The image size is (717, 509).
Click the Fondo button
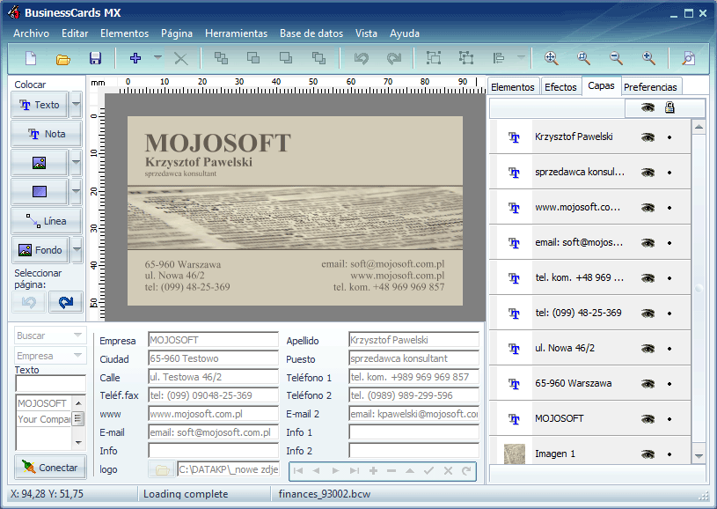40,250
